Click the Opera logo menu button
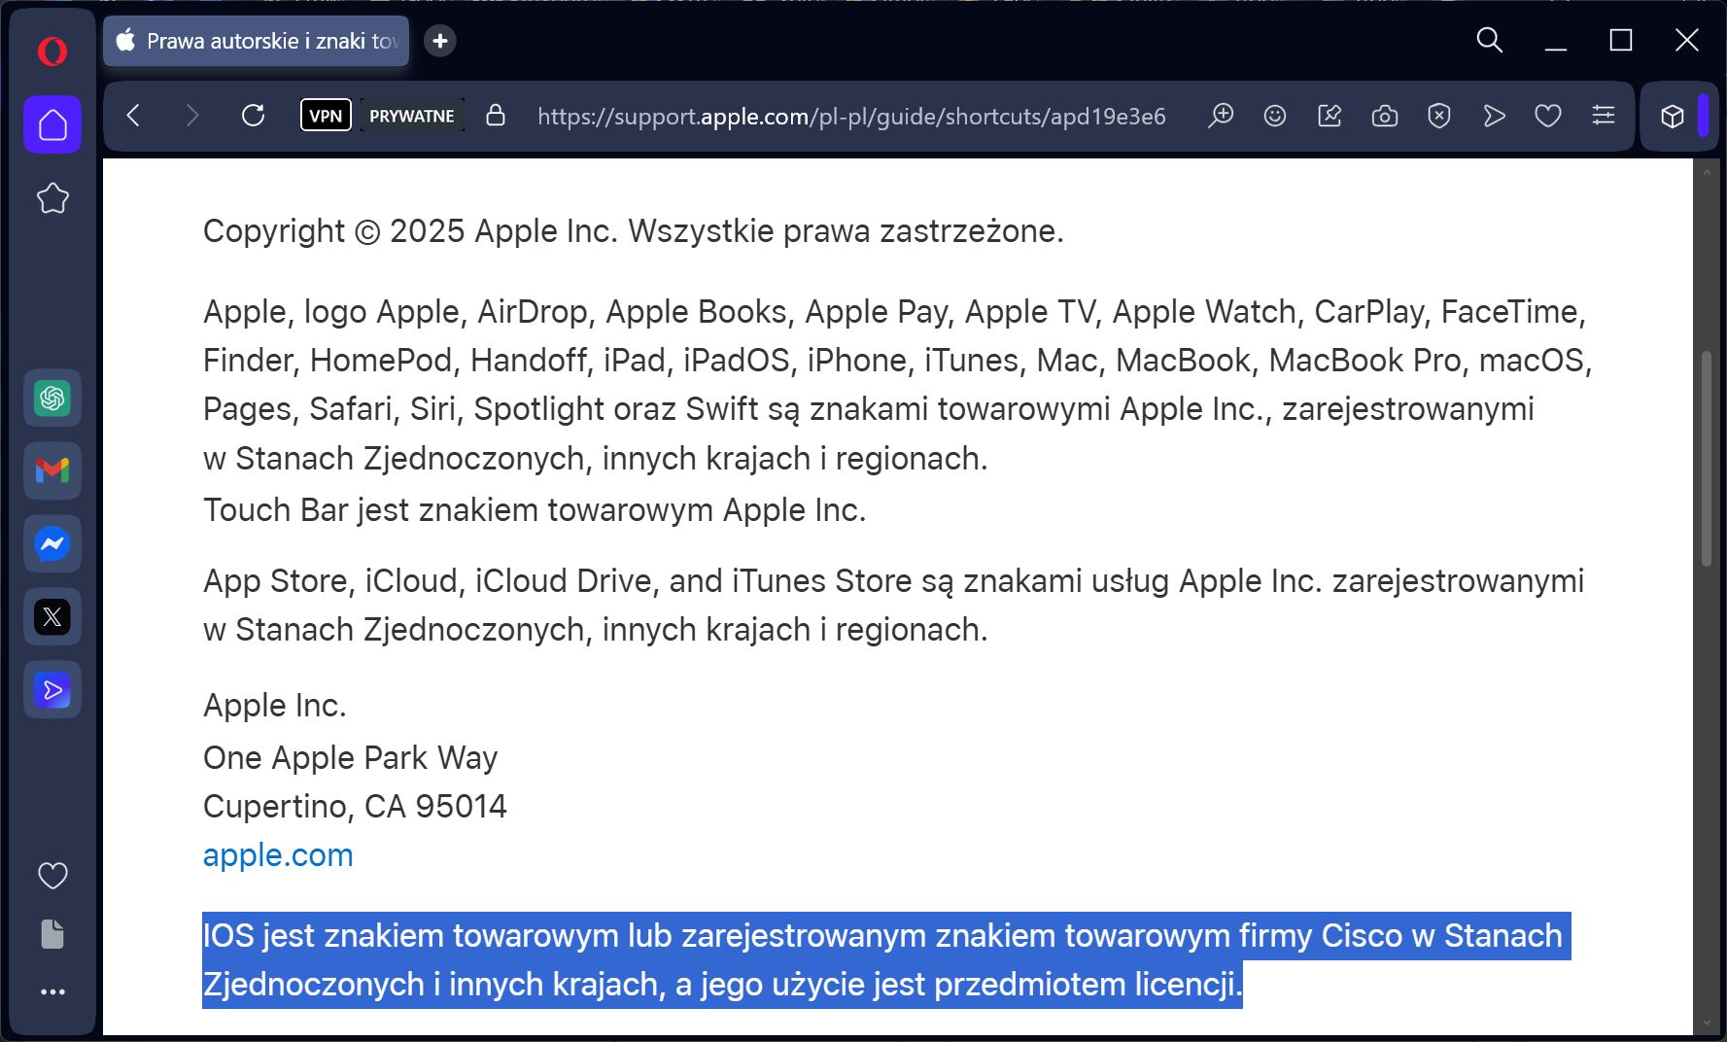Image resolution: width=1727 pixels, height=1042 pixels. pos(52,51)
